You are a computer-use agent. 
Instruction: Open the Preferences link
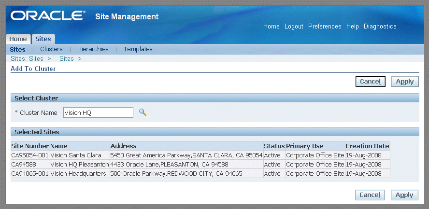pos(325,27)
